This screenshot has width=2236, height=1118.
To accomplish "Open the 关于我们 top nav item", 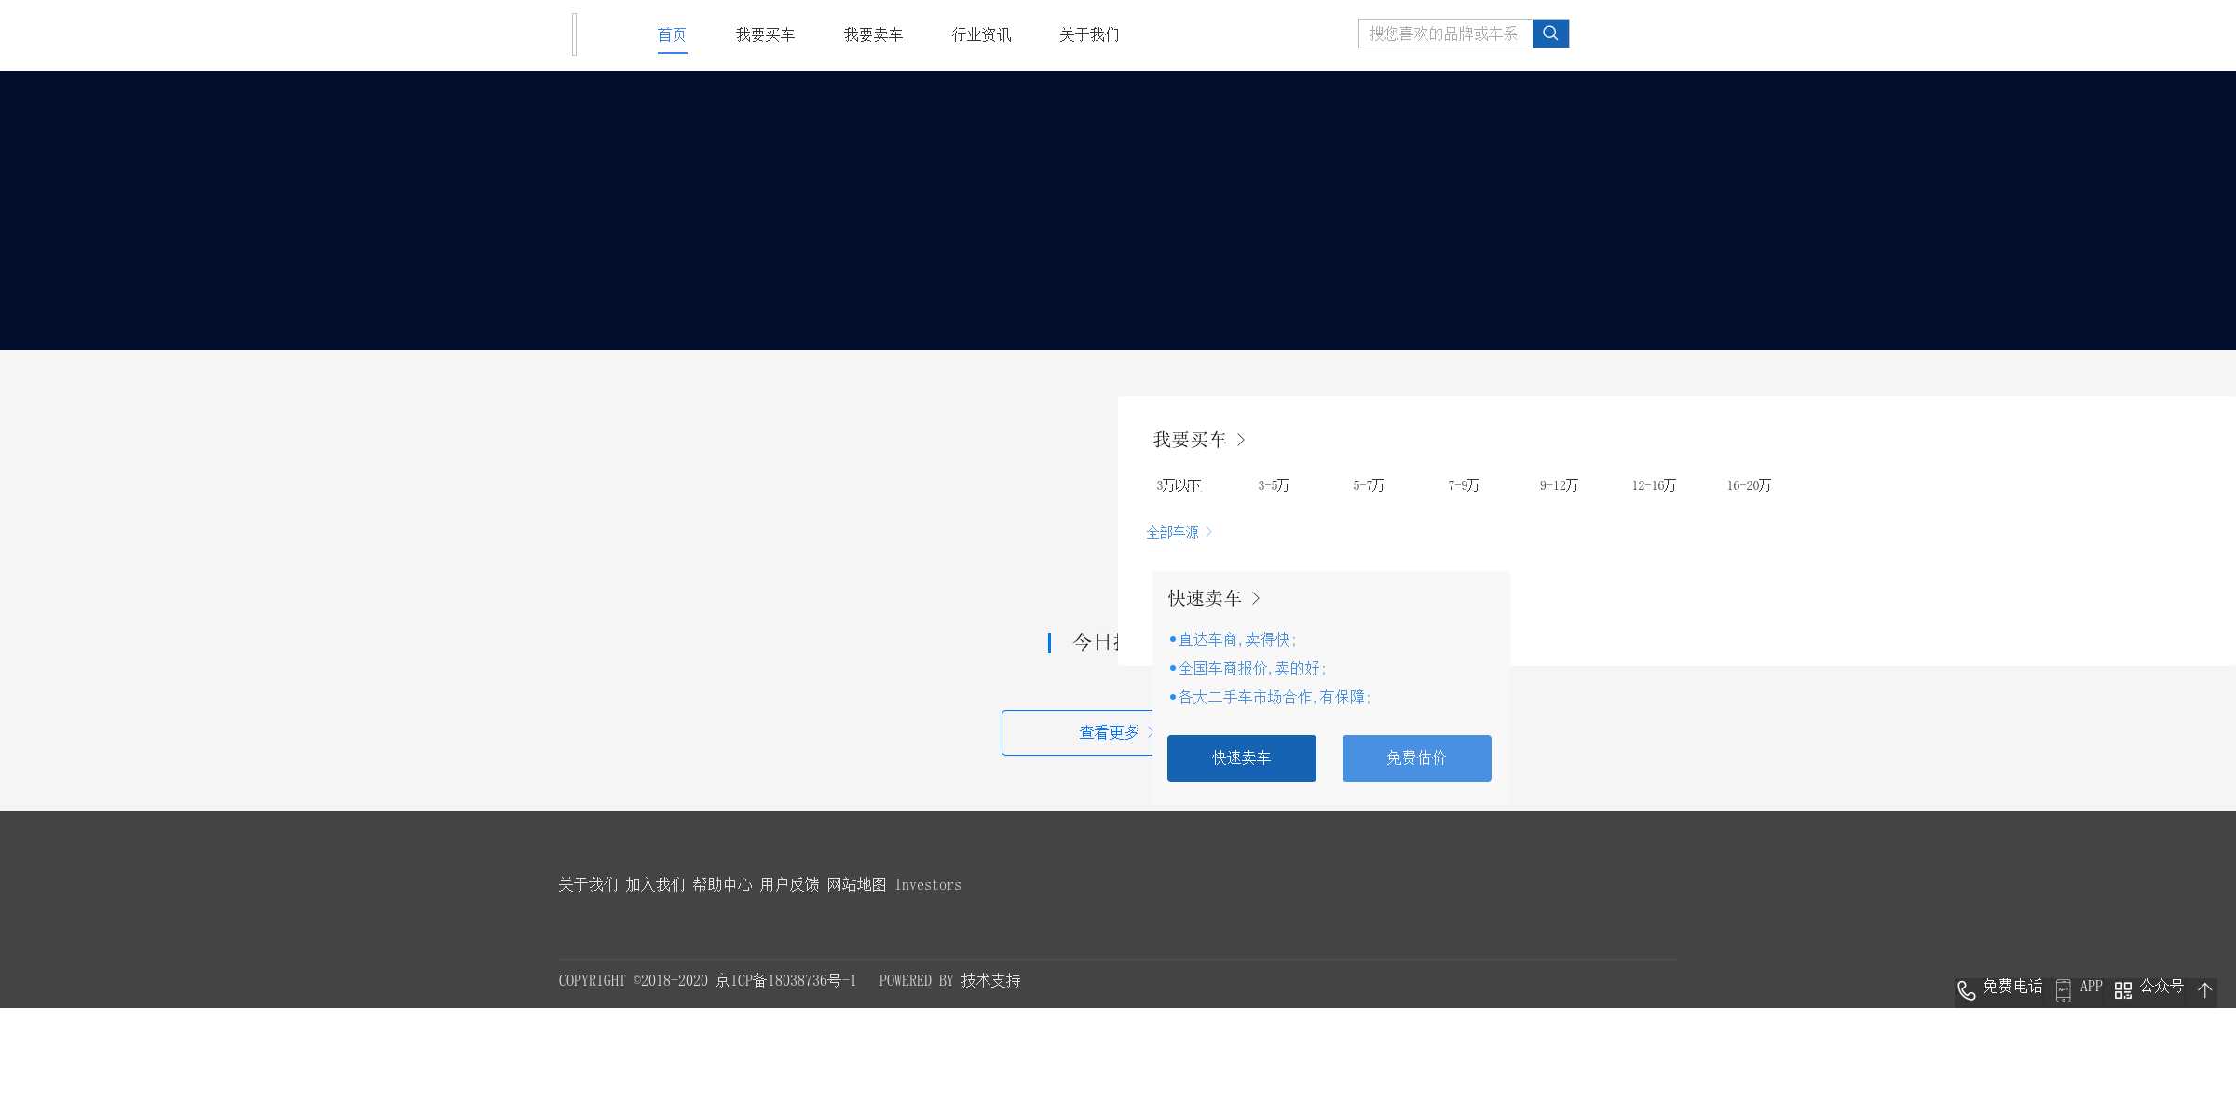I will tap(1089, 34).
